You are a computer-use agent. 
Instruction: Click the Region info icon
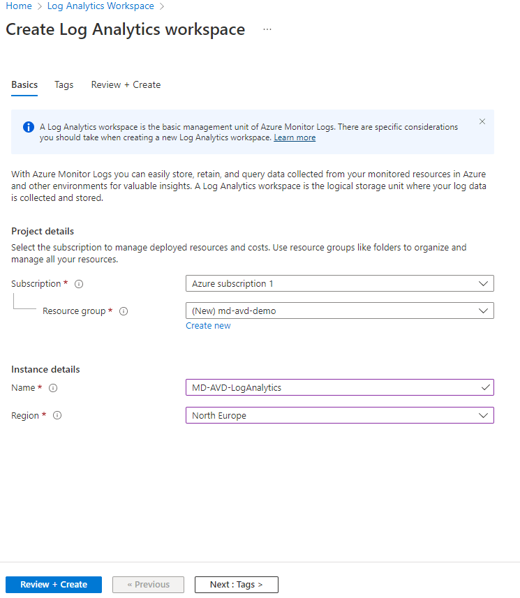pos(57,415)
